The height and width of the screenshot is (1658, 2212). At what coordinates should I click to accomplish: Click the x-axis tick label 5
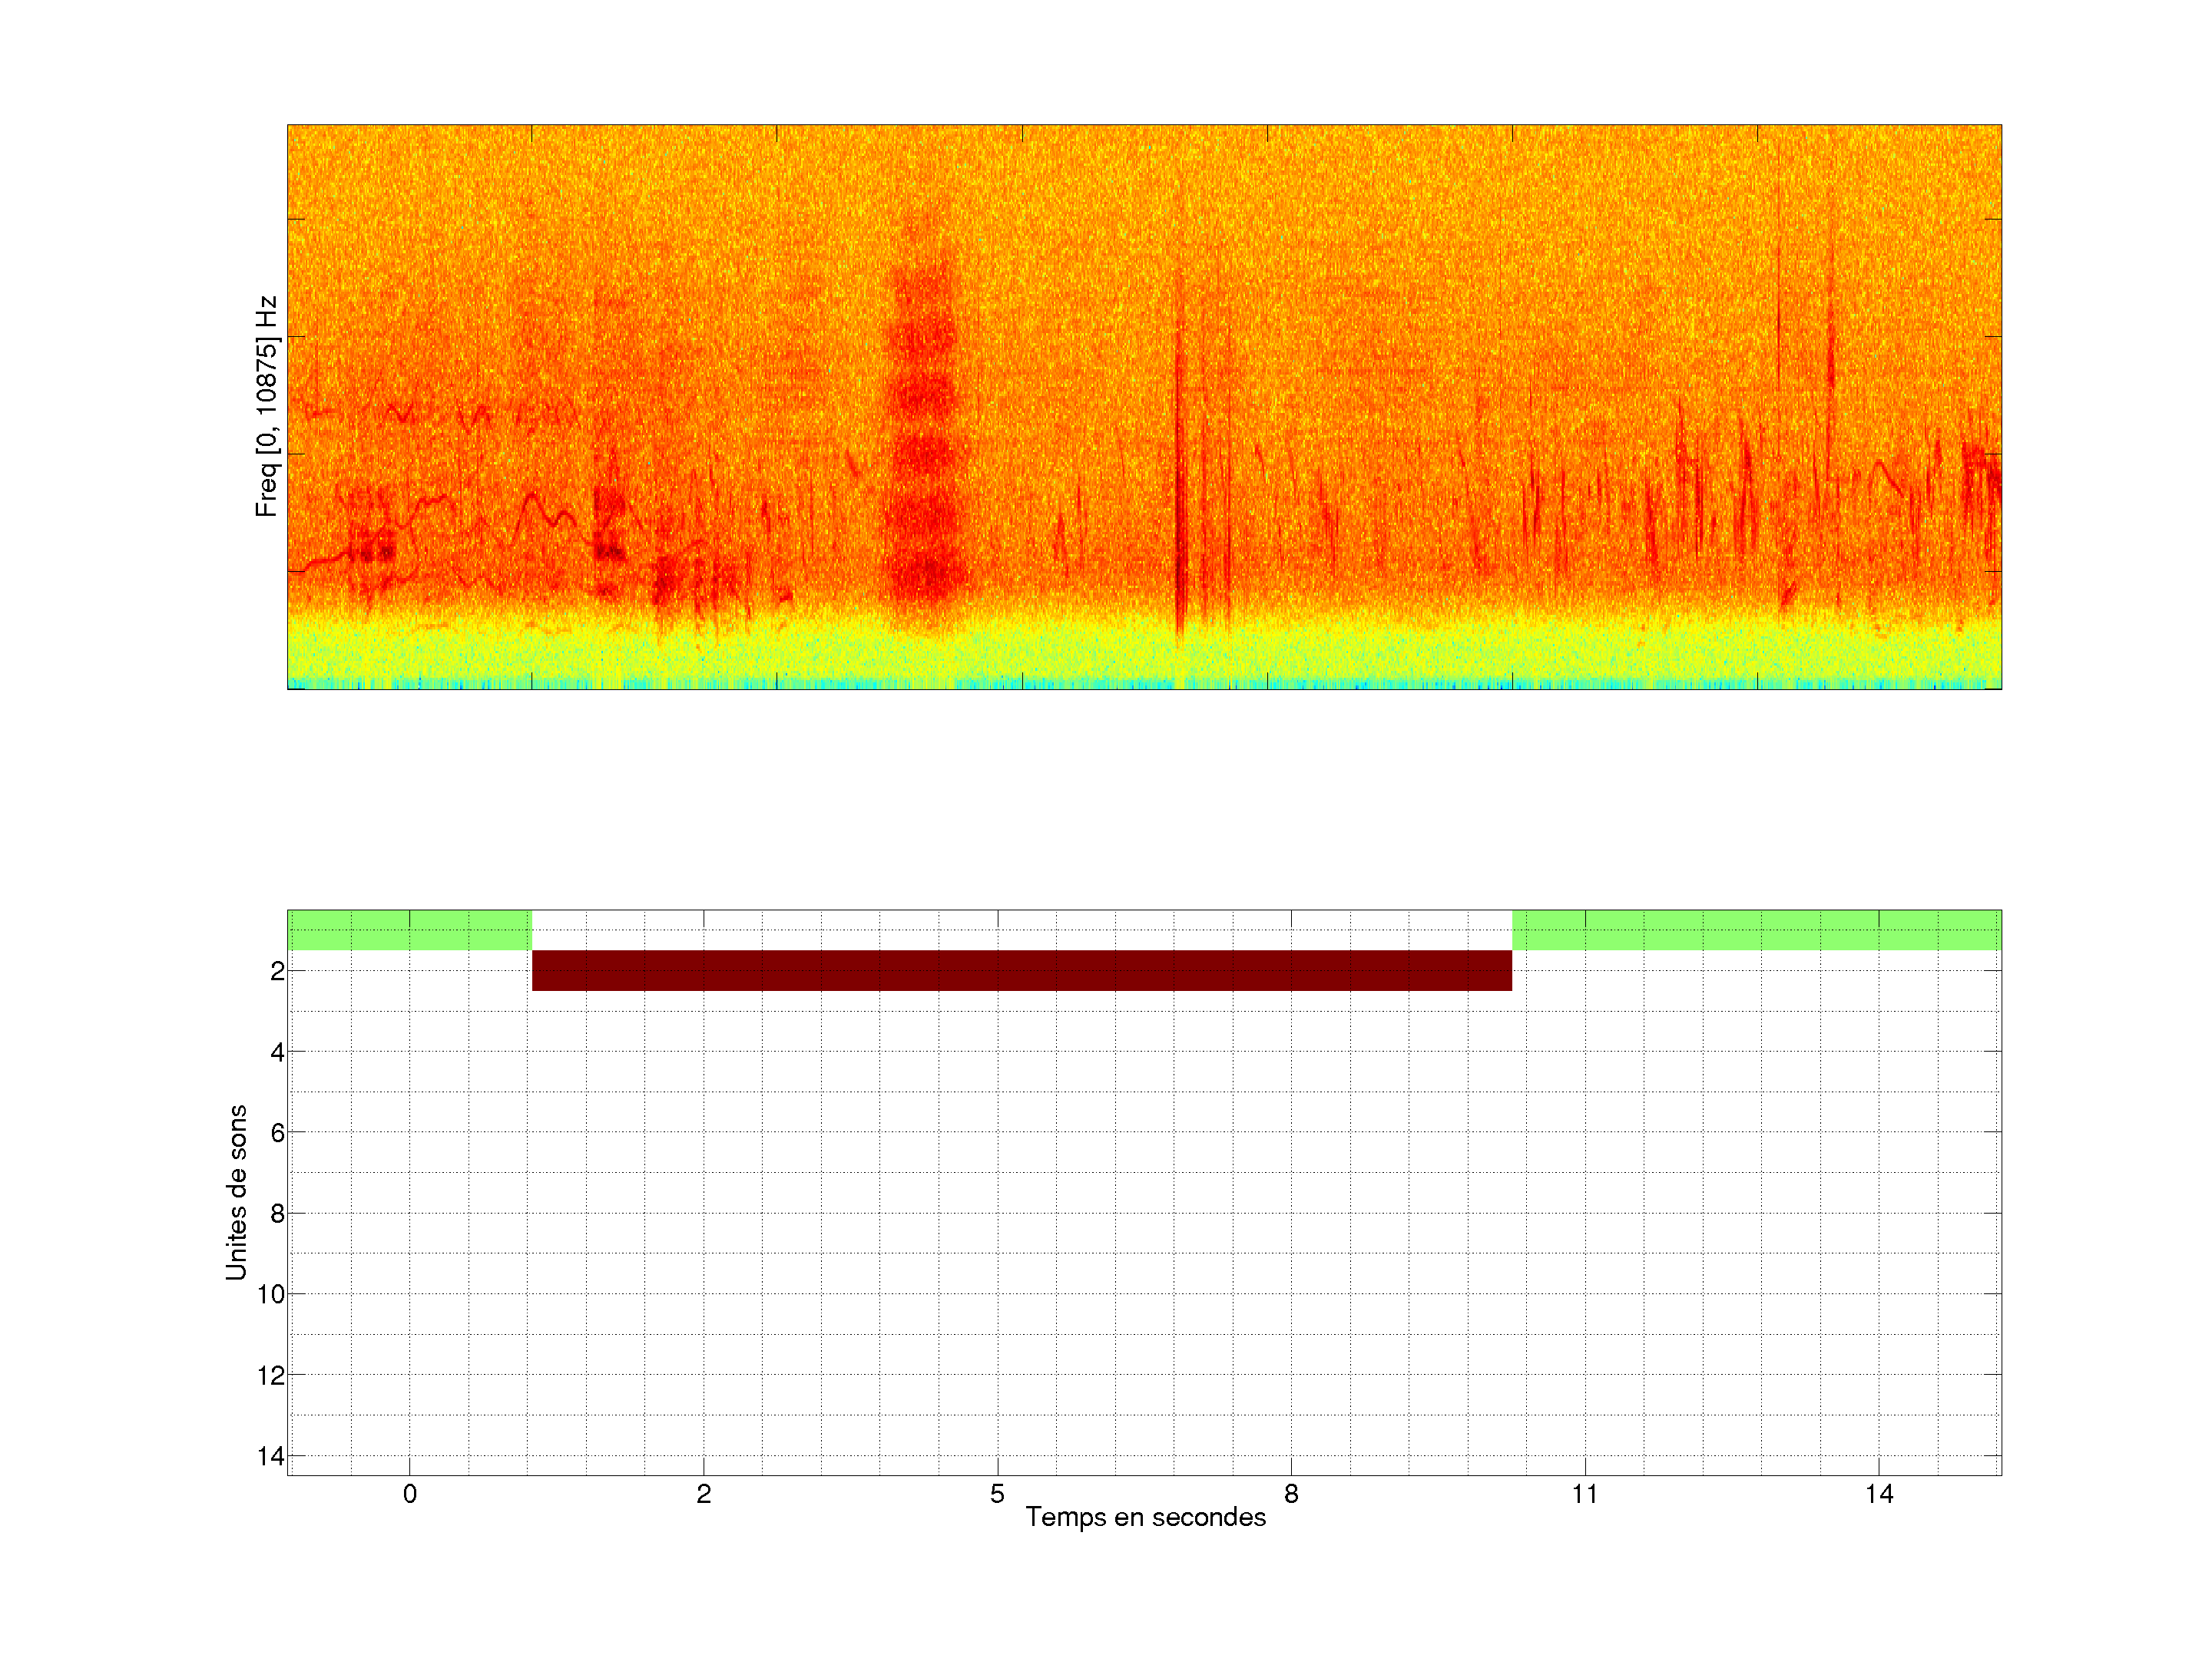[x=997, y=1494]
